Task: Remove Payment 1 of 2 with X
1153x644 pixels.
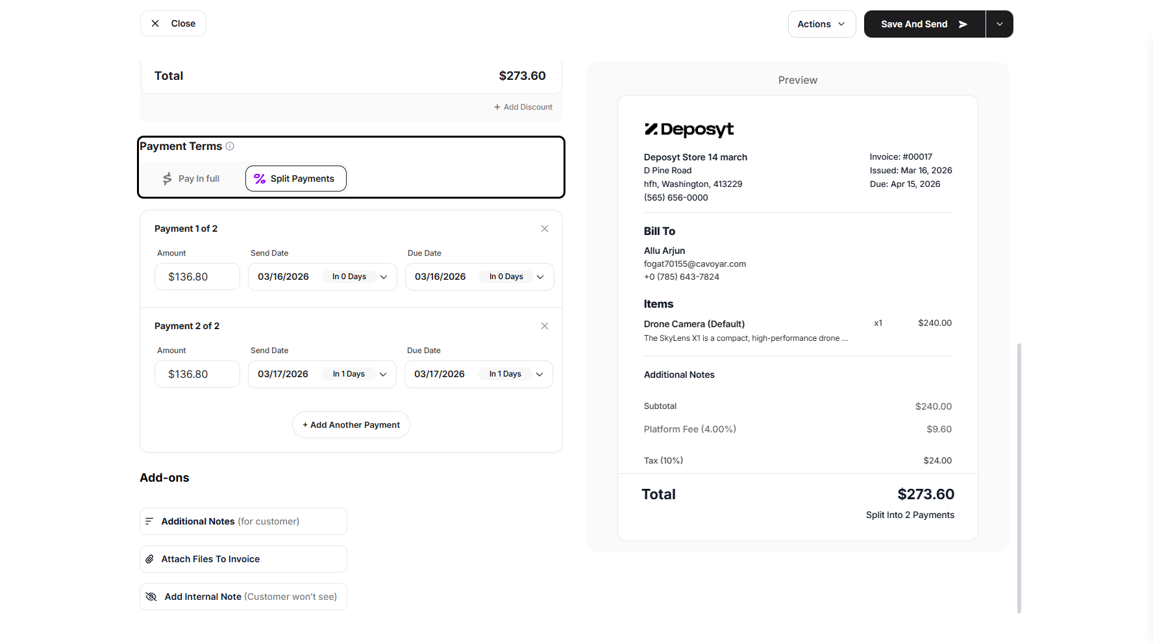Action: click(x=545, y=229)
